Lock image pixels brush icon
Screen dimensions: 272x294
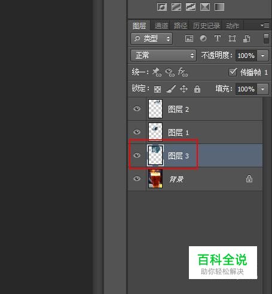tap(171, 89)
